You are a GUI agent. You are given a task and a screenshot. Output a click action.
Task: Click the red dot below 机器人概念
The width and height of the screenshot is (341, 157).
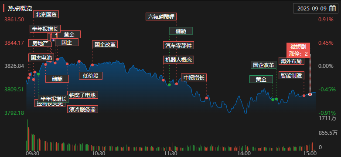164,80
